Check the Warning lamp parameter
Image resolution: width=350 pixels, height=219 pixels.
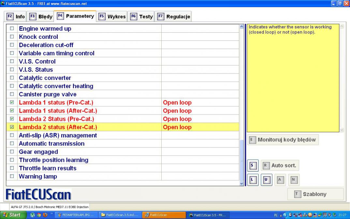(12, 176)
